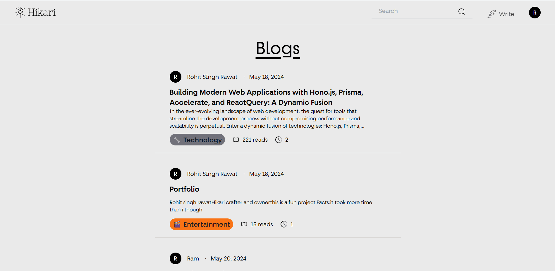Click the Hikari brand name text
This screenshot has width=555, height=271.
point(42,12)
